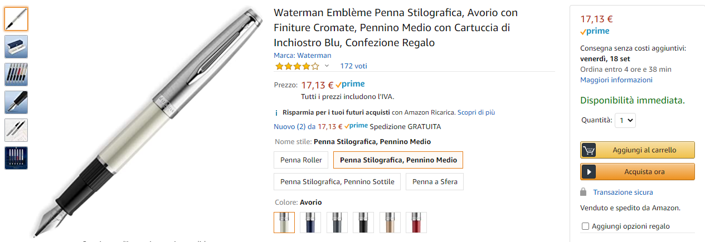
Task: Open the Marca: Waterman brand link
Action: pos(302,55)
